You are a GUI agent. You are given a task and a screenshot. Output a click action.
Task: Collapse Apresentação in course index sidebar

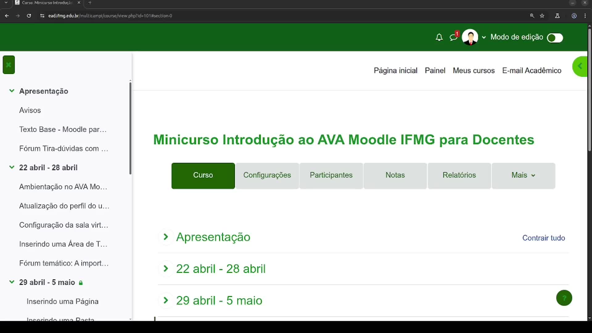(12, 91)
